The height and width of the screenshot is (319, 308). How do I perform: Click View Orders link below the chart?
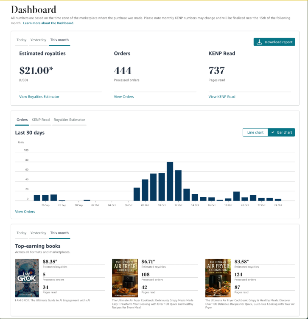[25, 212]
